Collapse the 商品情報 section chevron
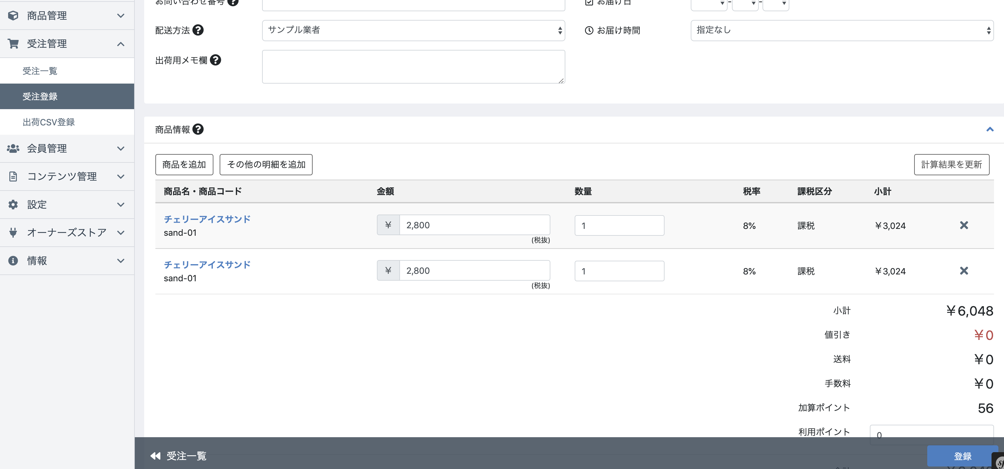 point(990,129)
